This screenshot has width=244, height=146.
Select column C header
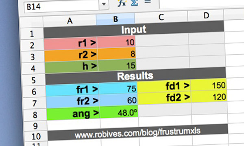click(161, 17)
